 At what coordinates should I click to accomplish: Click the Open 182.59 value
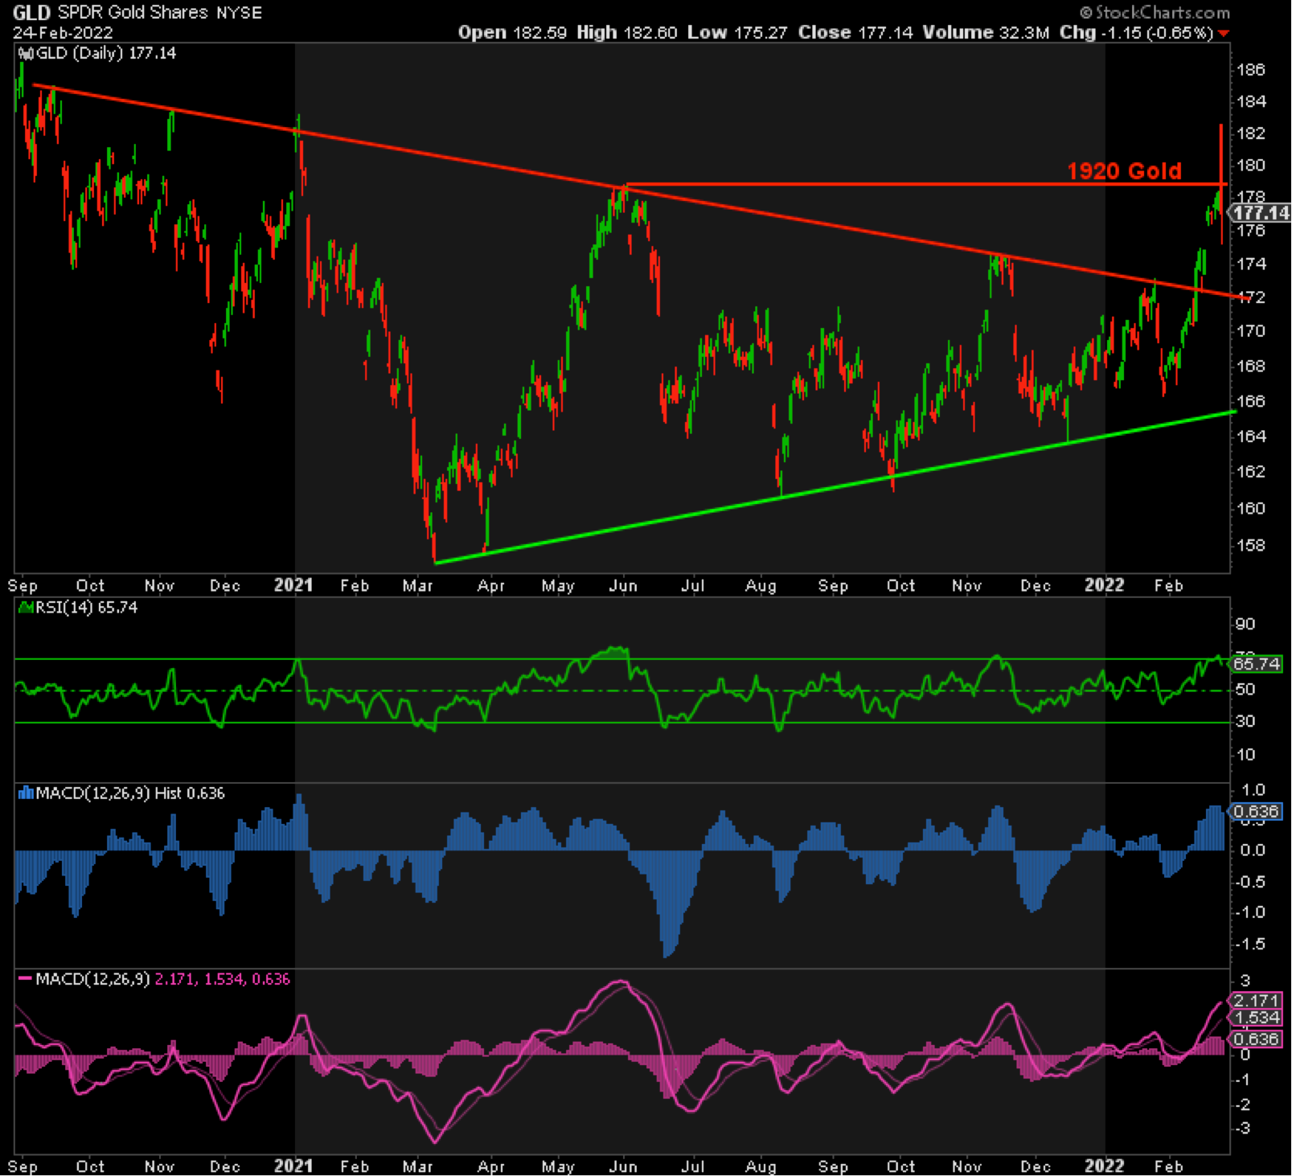[x=512, y=33]
